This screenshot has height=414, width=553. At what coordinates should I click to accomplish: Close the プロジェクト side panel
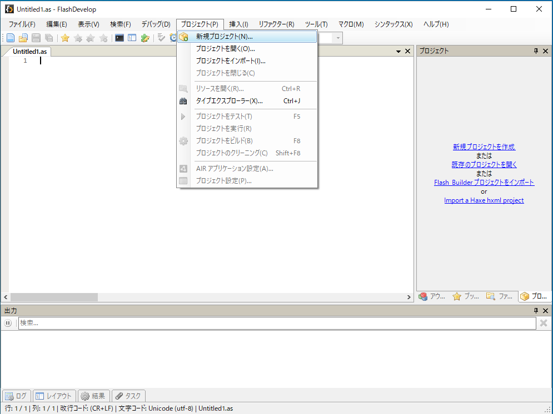click(x=546, y=51)
